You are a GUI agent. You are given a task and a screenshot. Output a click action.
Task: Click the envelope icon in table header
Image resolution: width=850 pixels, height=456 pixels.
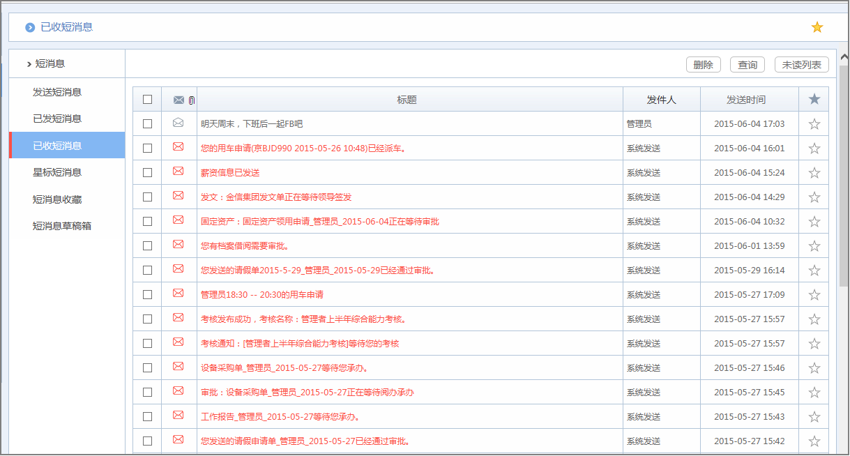coord(179,100)
